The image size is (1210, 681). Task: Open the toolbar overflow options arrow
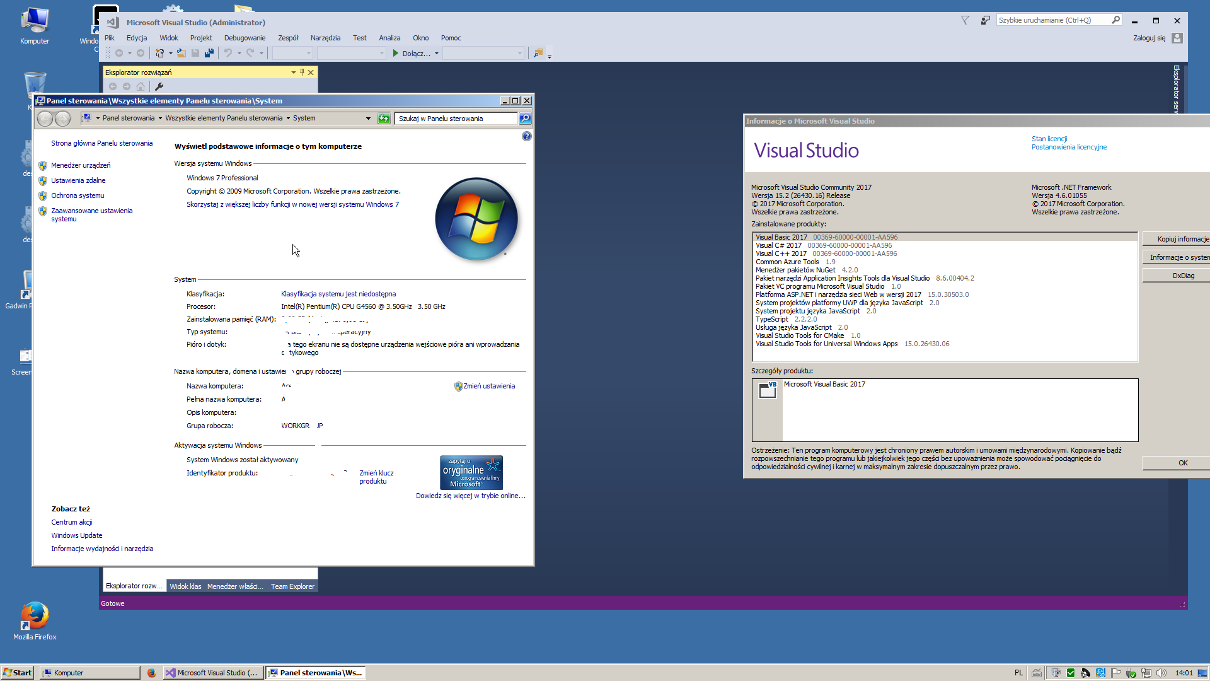(550, 55)
